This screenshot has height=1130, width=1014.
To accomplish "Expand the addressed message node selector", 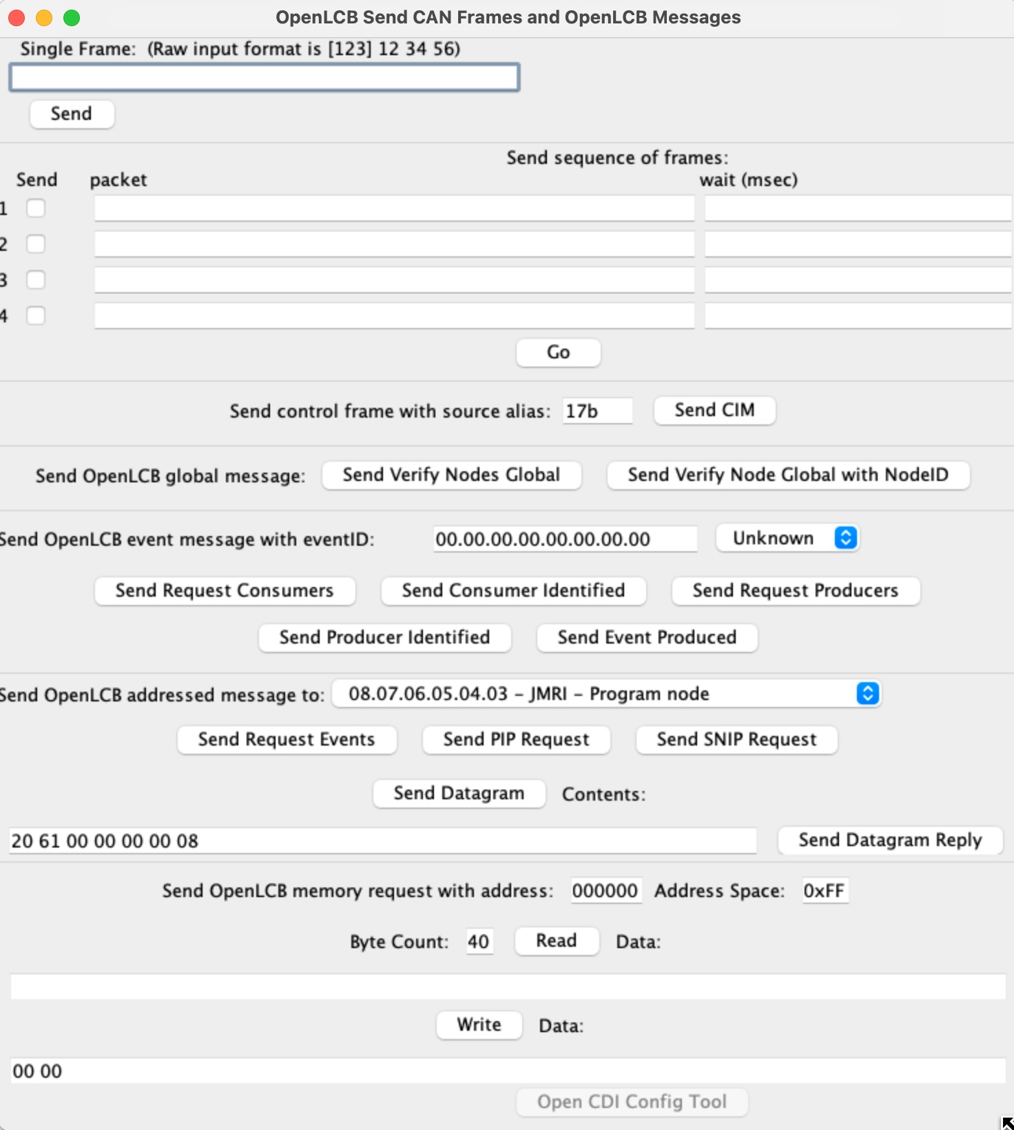I will click(606, 694).
